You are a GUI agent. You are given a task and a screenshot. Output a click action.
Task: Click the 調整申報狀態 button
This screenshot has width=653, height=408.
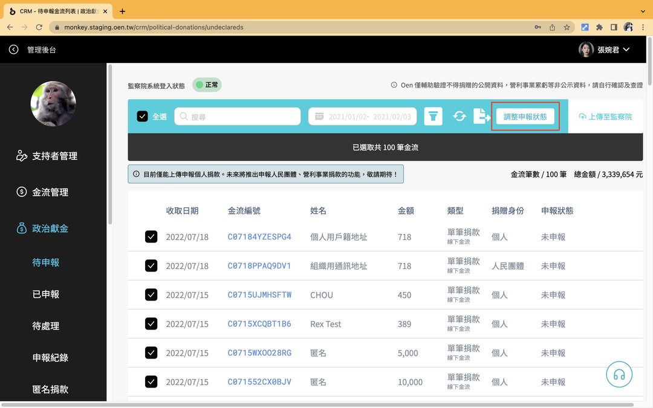click(x=525, y=115)
